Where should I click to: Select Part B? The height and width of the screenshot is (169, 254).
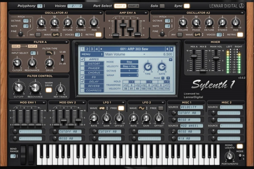[x=133, y=6]
